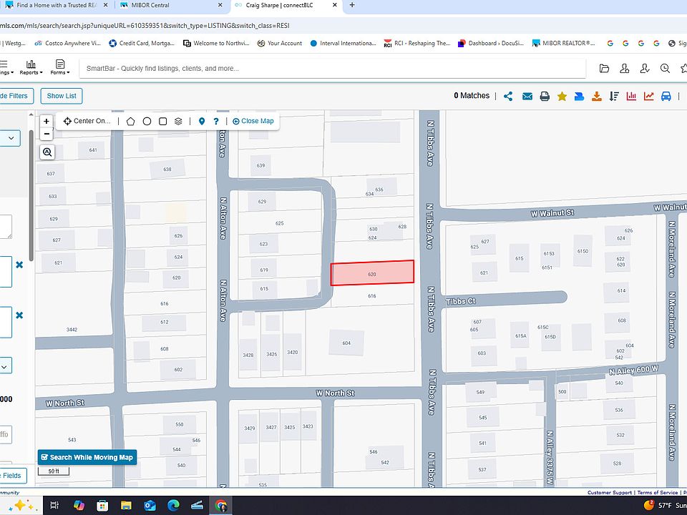Click the contact with lock icon

(x=624, y=69)
